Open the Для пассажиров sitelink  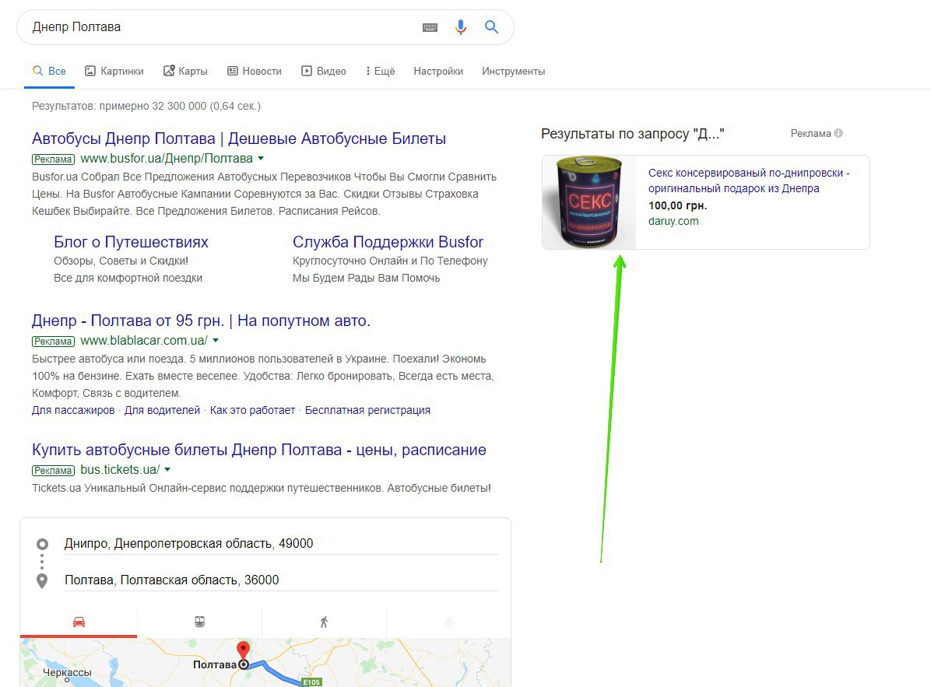[73, 410]
